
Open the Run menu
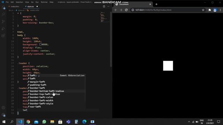click(37, 2)
